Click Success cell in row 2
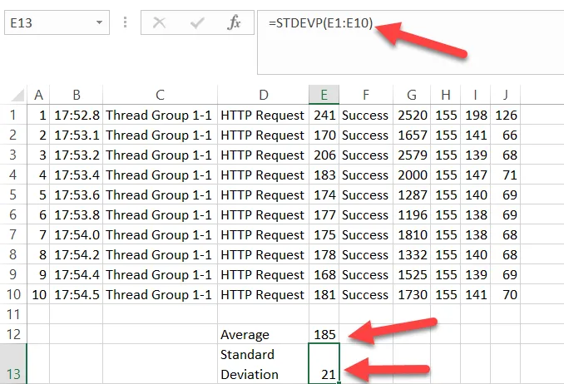Image resolution: width=564 pixels, height=384 pixels. click(366, 135)
